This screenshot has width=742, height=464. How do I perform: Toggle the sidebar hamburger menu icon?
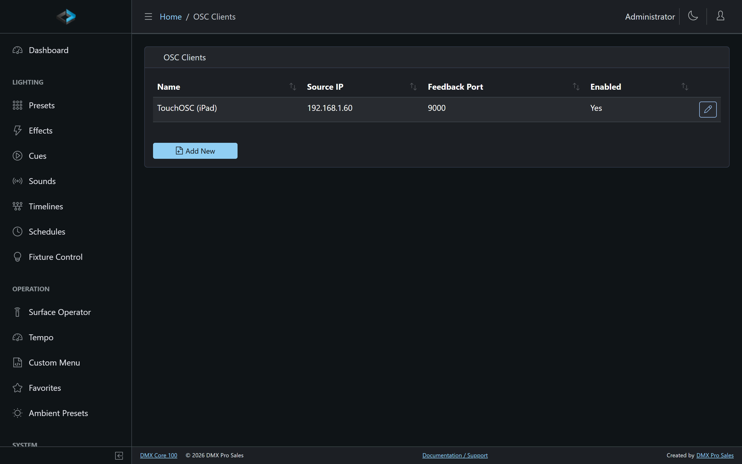click(148, 16)
